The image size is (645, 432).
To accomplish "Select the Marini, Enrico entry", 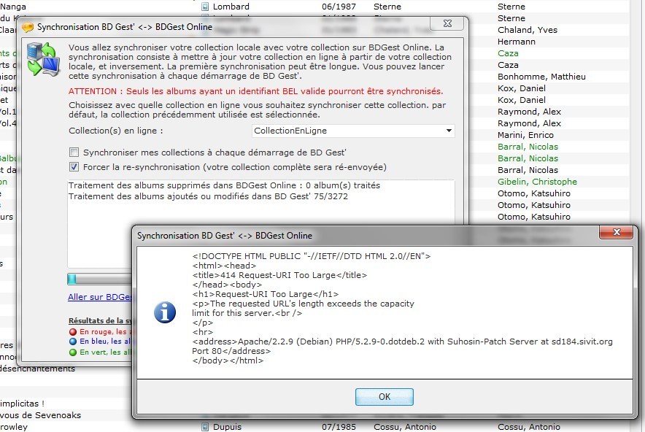I will [x=527, y=135].
